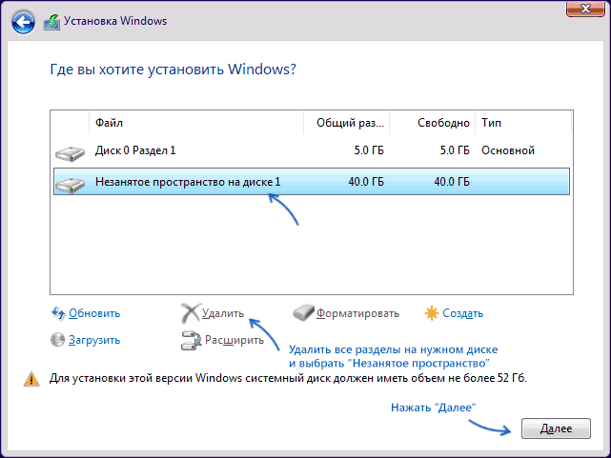Click the drive icon for Диск 0 Раздел 1

pyautogui.click(x=71, y=153)
